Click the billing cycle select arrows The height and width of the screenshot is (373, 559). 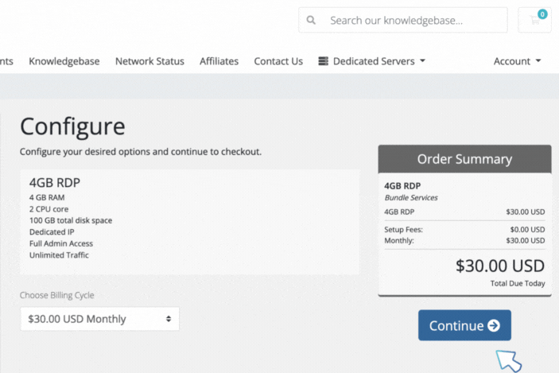[169, 319]
